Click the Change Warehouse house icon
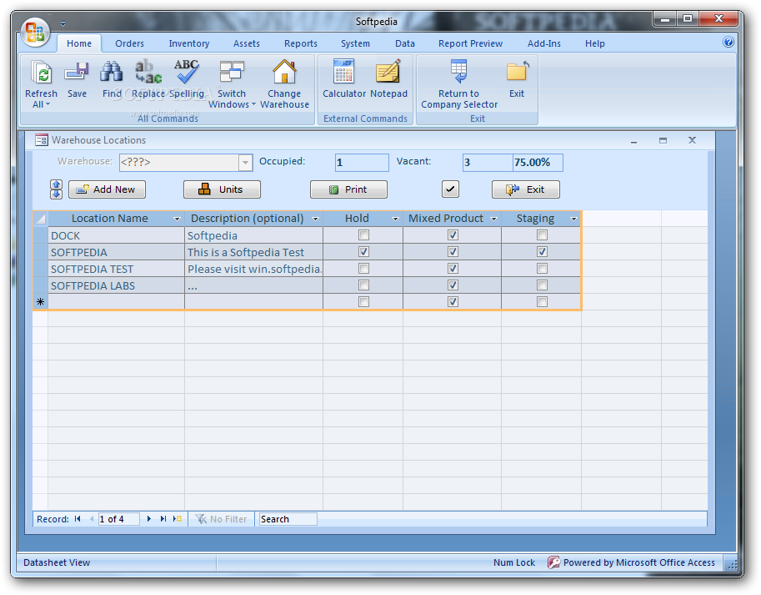 click(284, 72)
